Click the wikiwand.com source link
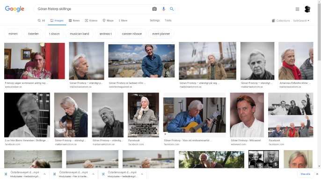321x180 pixels. [238, 144]
